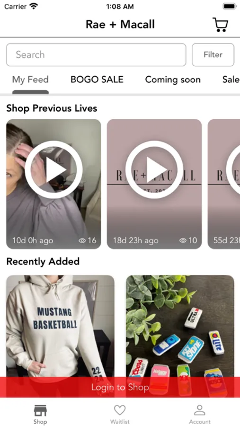
Task: Tap the Login to Shop banner
Action: [120, 387]
